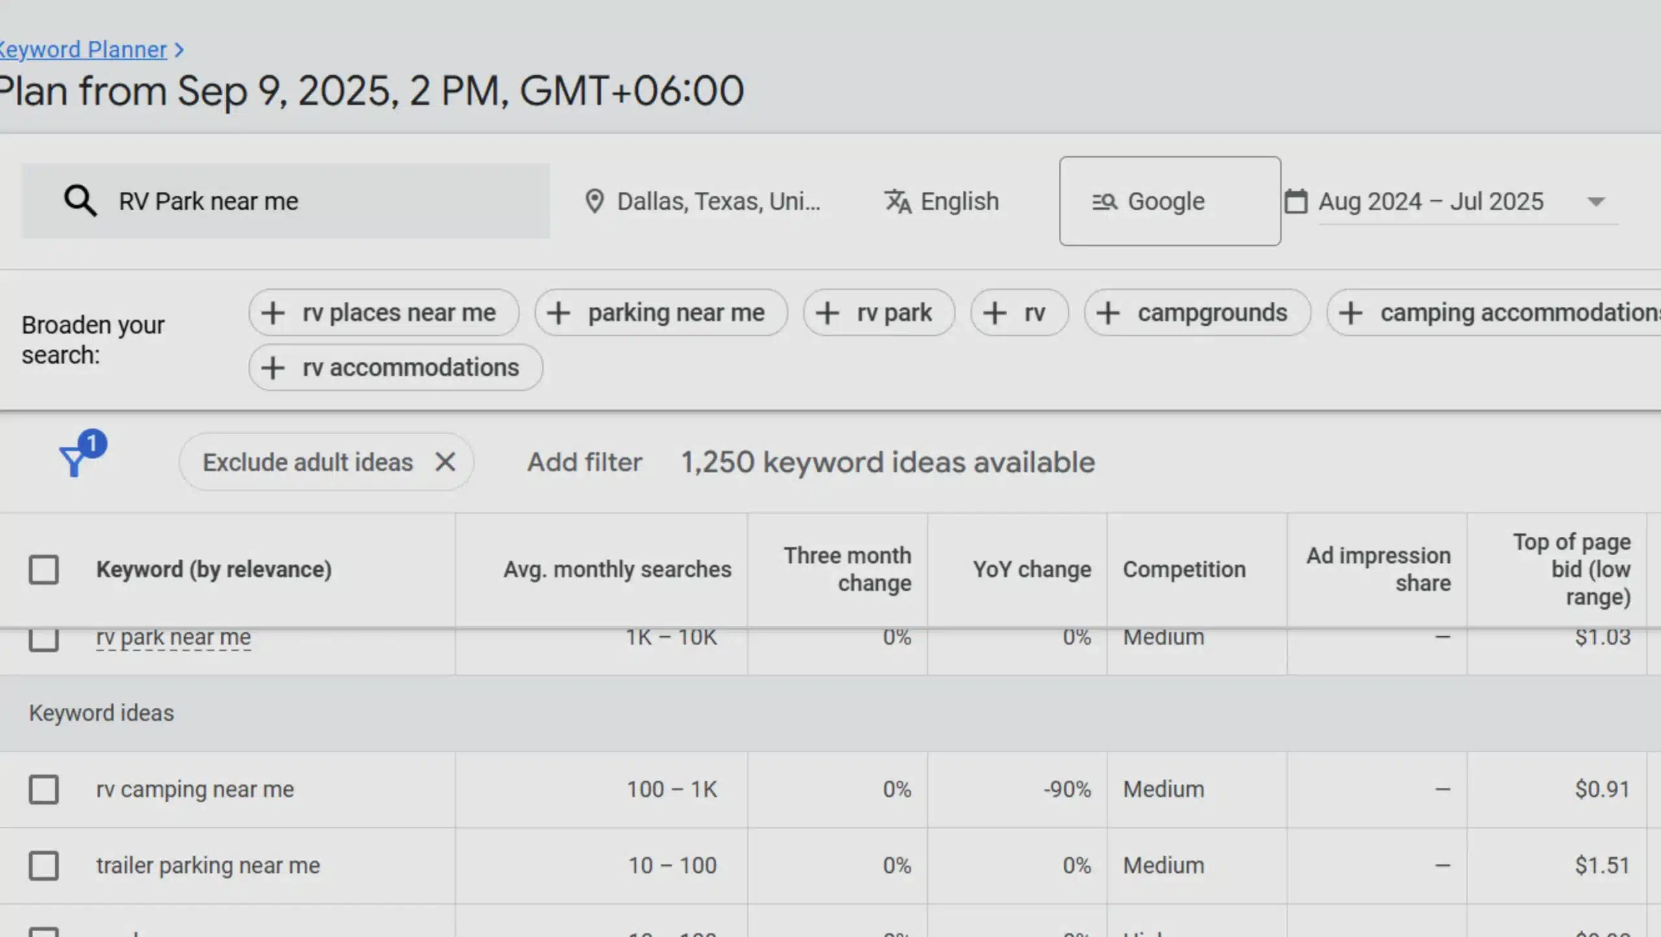Click the calendar icon beside the date range
The width and height of the screenshot is (1661, 937).
tap(1296, 201)
